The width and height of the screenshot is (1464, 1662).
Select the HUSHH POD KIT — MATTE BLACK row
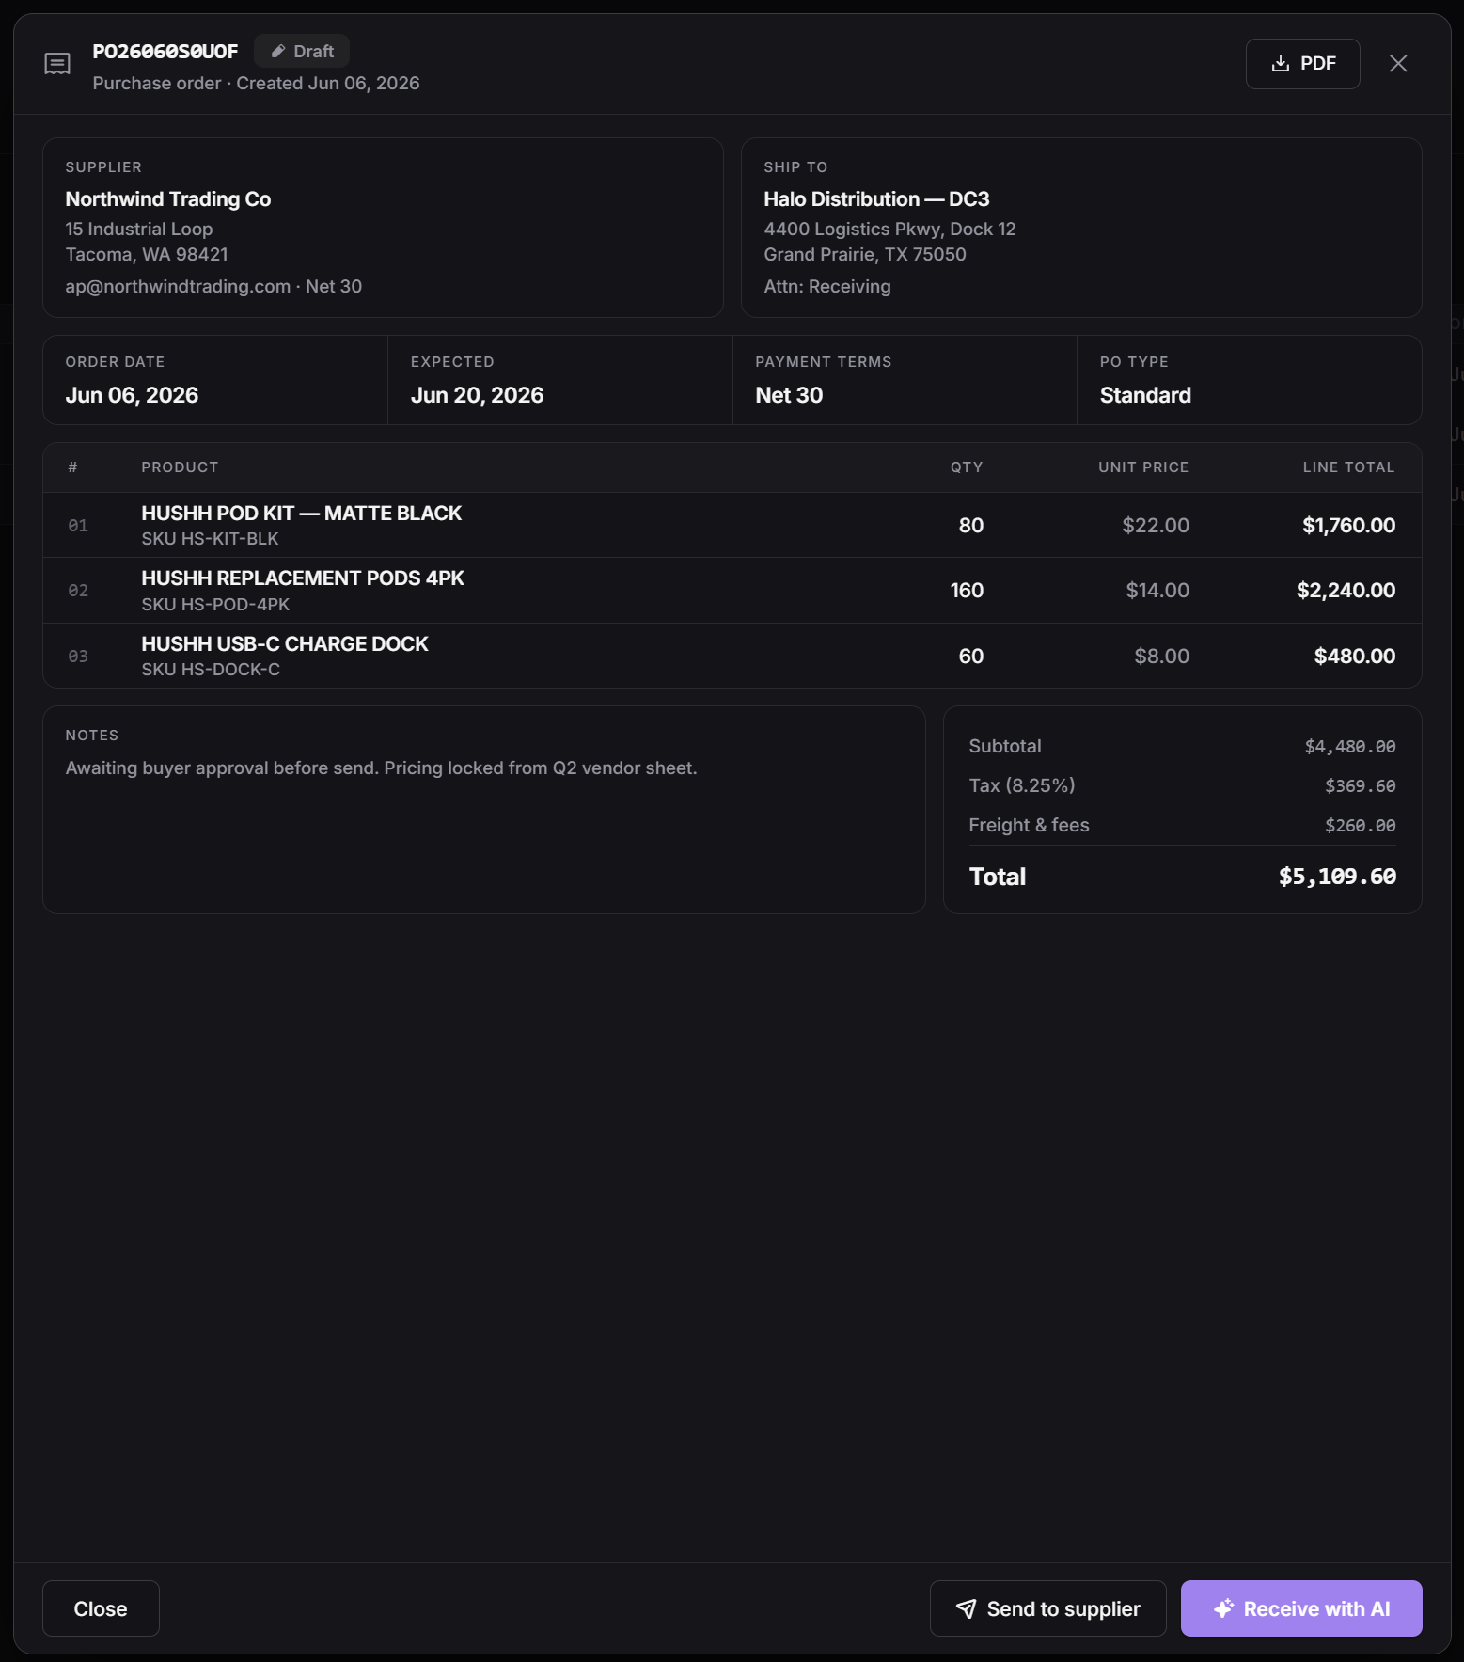coord(732,525)
